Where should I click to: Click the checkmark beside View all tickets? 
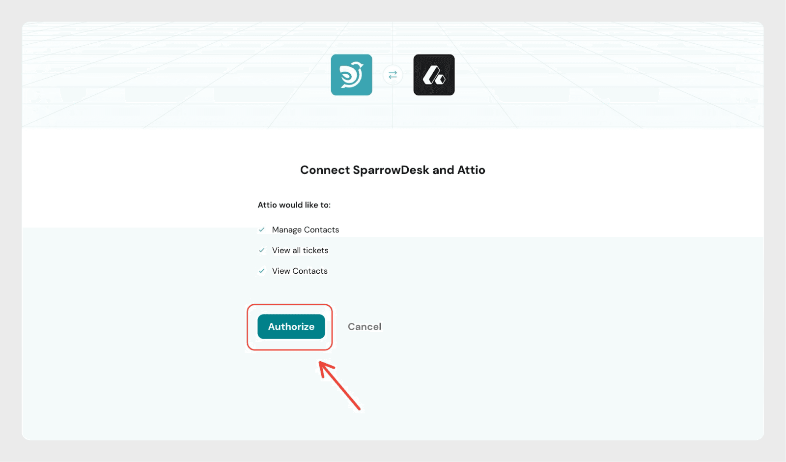pyautogui.click(x=262, y=250)
